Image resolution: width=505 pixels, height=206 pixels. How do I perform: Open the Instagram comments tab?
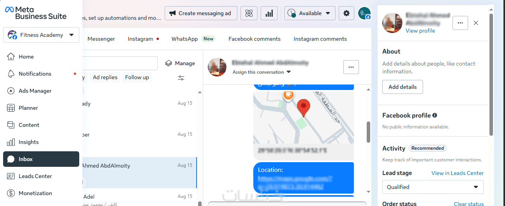pos(320,39)
